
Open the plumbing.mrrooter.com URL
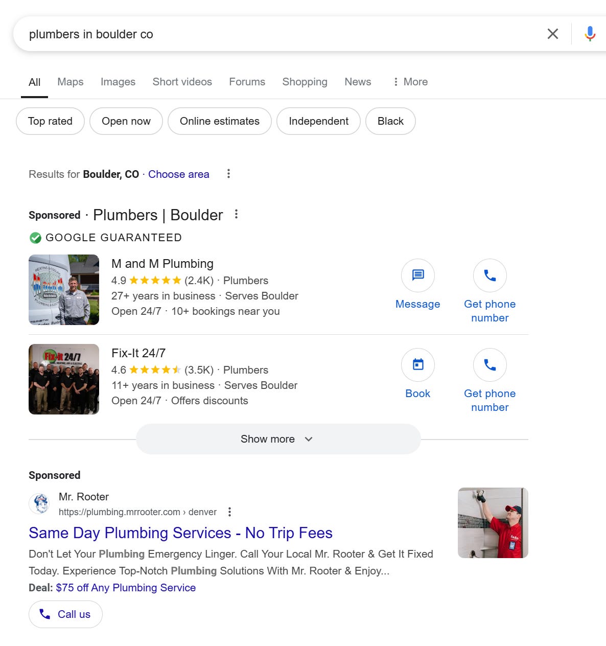coord(137,512)
